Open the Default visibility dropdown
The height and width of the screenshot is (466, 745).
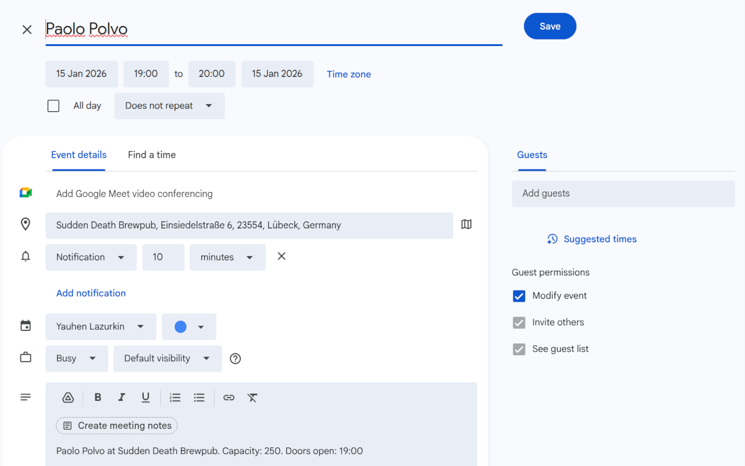tap(167, 358)
